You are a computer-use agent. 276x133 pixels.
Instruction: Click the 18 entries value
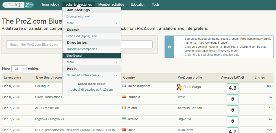[x=271, y=108]
